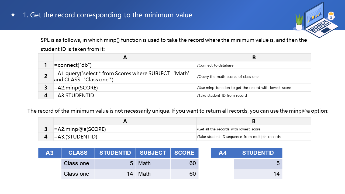The image size is (345, 194).
Task: Select the SUBJECT column header
Action: pos(153,153)
